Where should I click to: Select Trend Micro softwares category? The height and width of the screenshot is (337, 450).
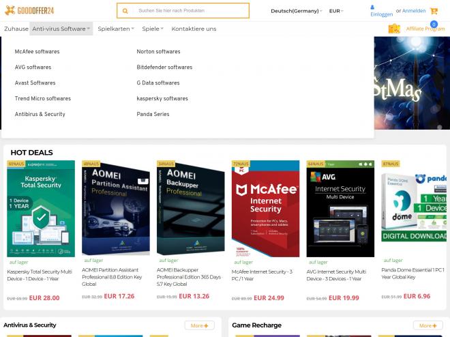point(43,98)
